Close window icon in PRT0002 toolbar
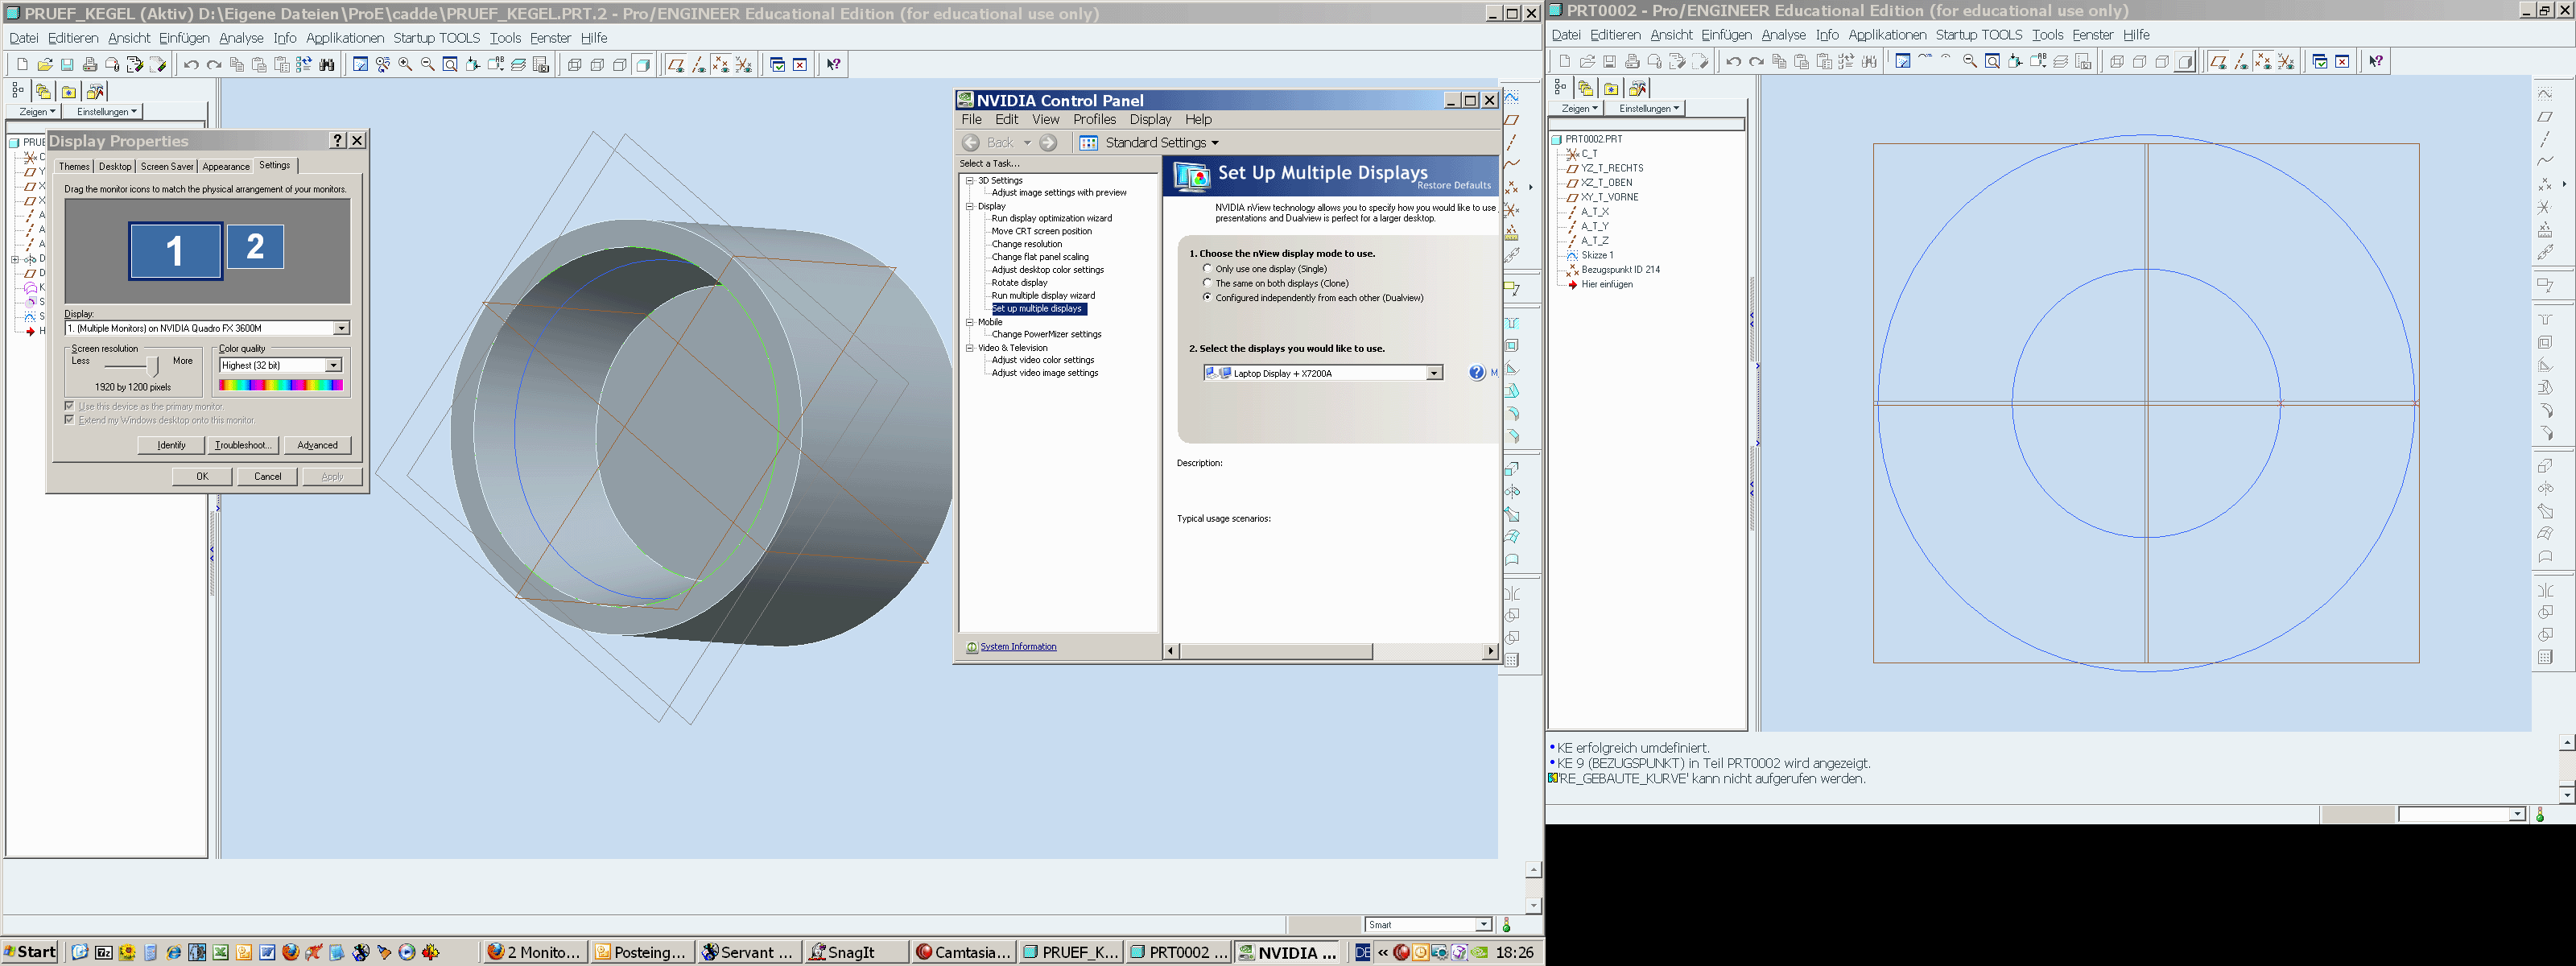The height and width of the screenshot is (966, 2576). coord(2342,62)
